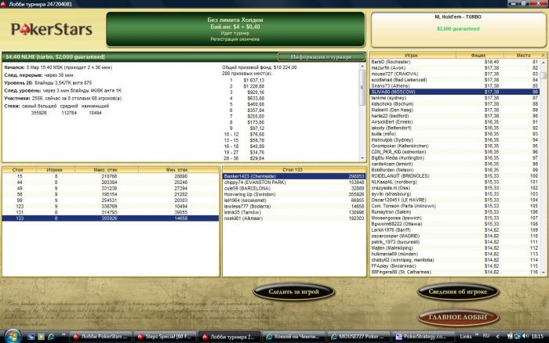549x343 pixels.
Task: Select player "cule59 (BARCELONA)"
Action: [294, 188]
